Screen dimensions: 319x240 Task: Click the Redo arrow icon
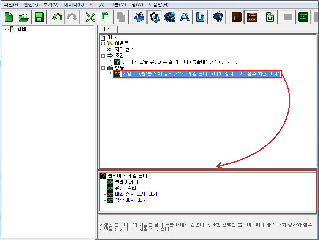click(72, 17)
